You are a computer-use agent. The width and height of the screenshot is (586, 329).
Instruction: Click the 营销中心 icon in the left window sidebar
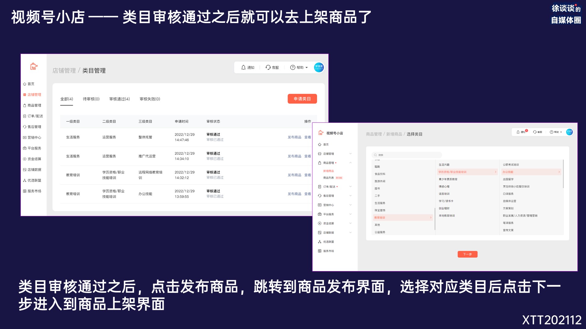[25, 137]
